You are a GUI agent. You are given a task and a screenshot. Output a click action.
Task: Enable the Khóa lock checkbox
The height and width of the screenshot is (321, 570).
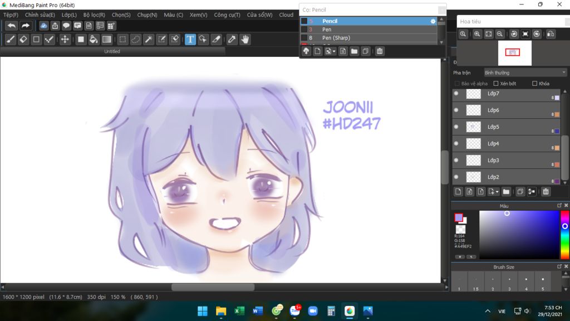[x=534, y=84]
